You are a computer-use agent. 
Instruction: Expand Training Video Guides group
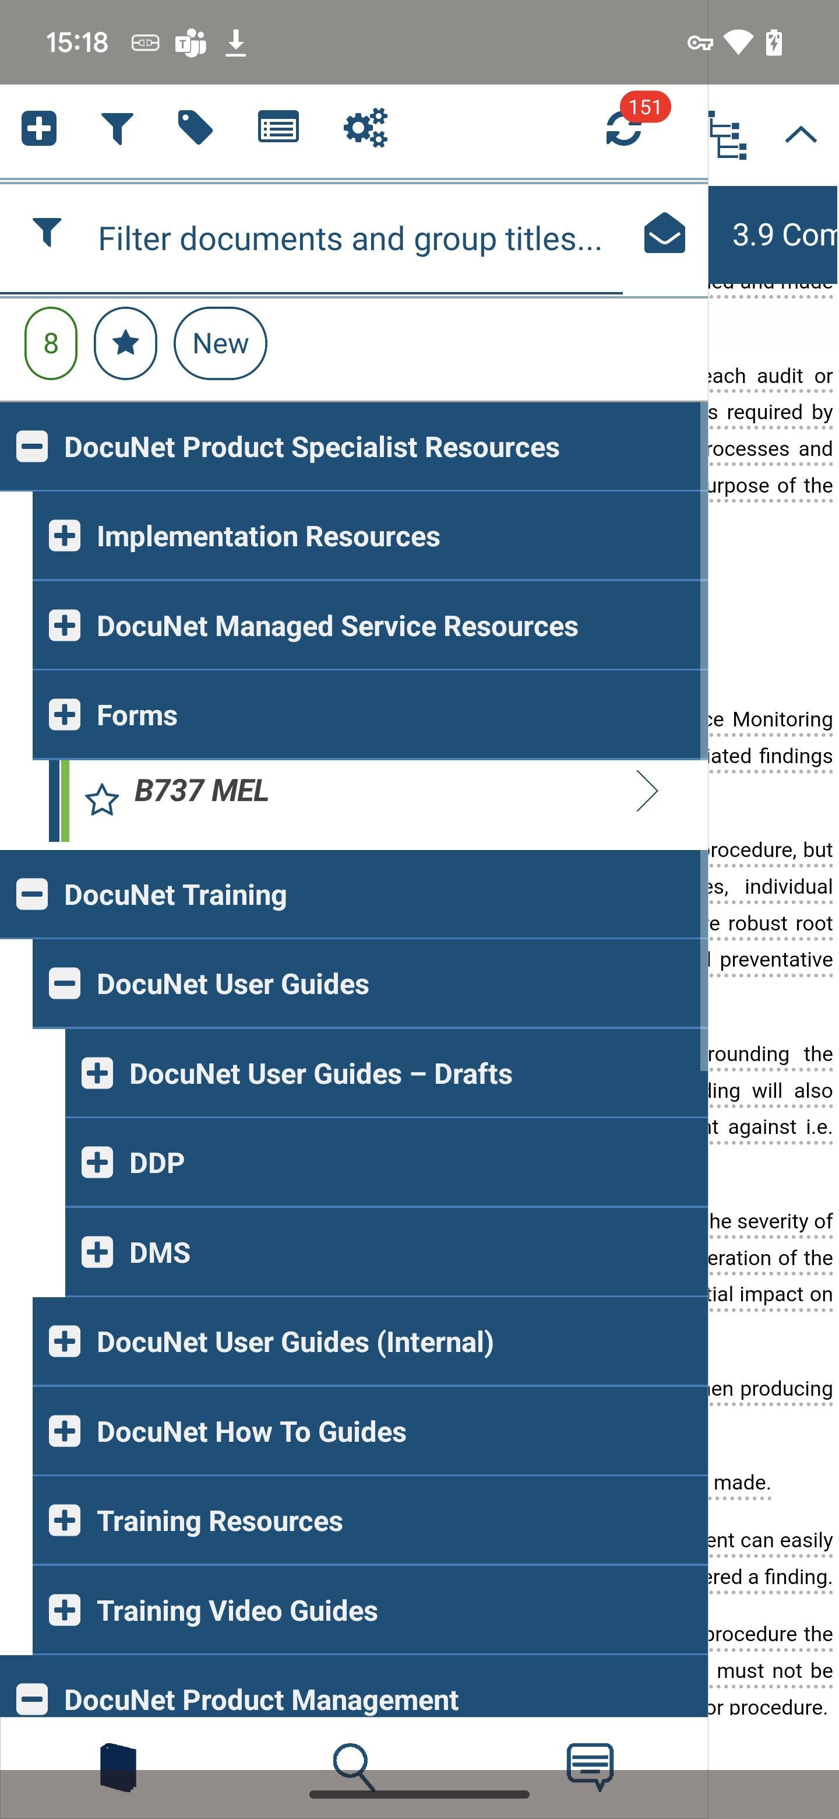[64, 1610]
